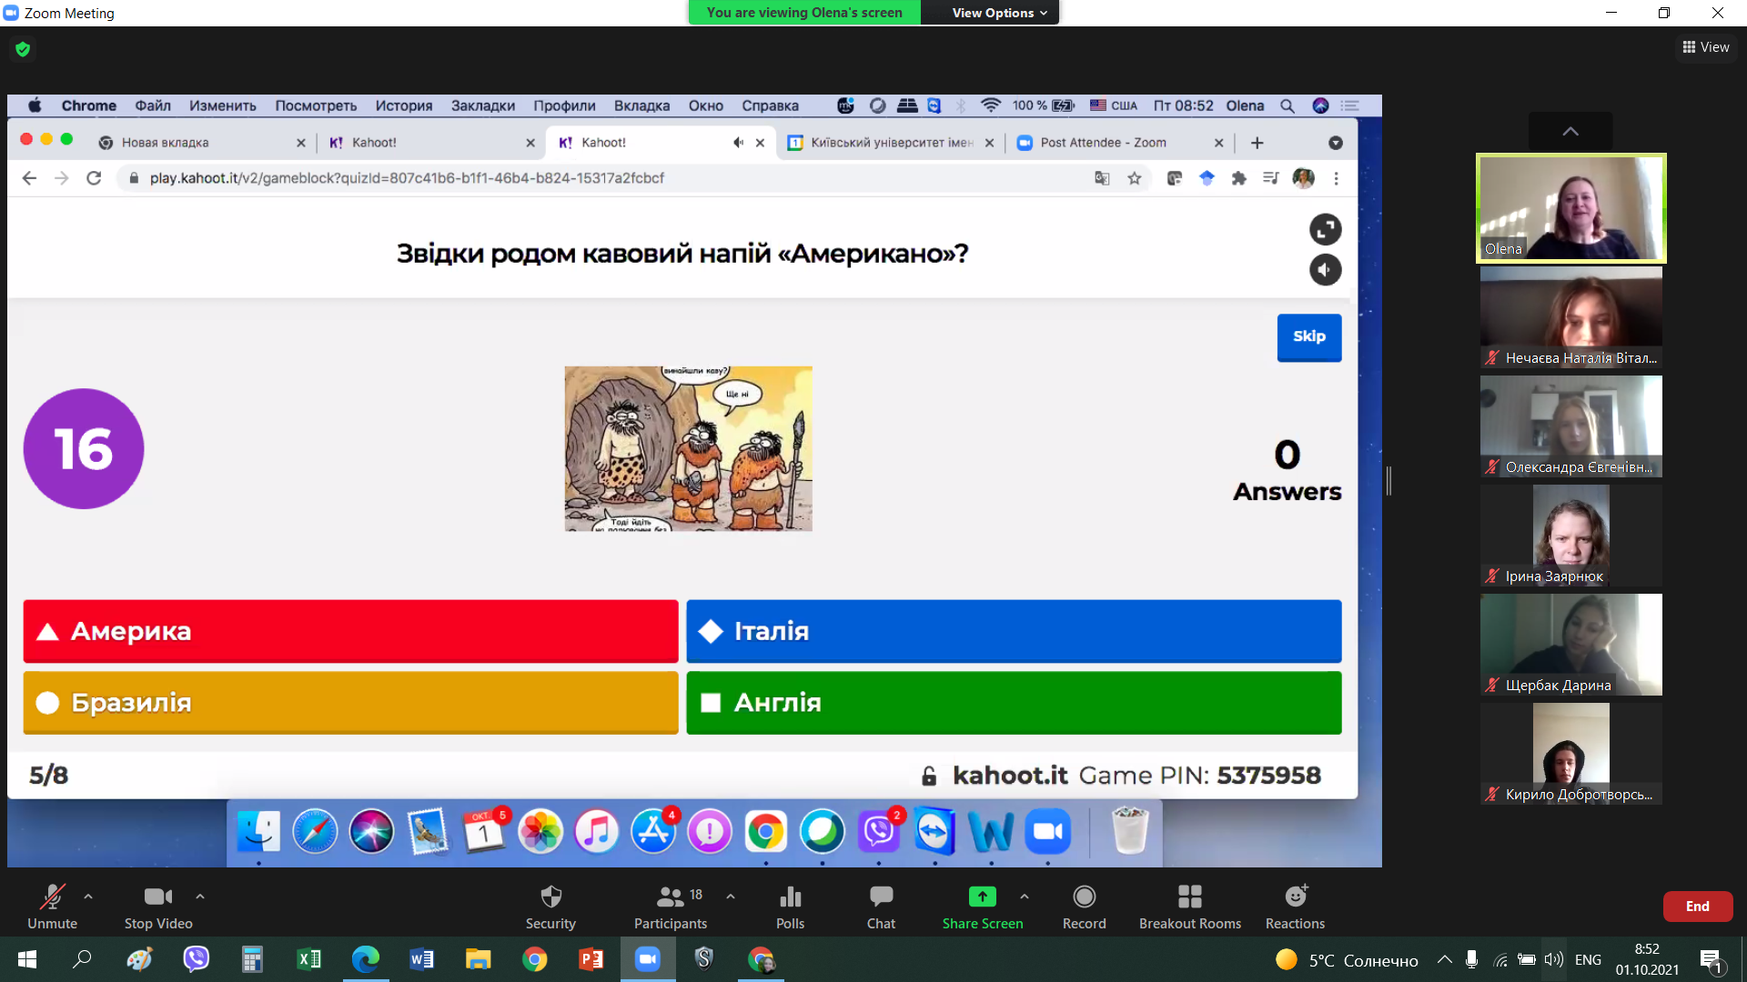This screenshot has width=1747, height=982.
Task: Click the Share Screen icon
Action: pyautogui.click(x=982, y=897)
